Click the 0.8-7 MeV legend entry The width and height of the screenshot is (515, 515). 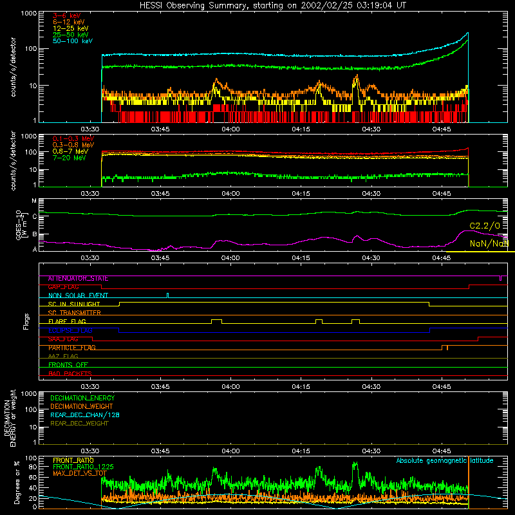(x=70, y=151)
